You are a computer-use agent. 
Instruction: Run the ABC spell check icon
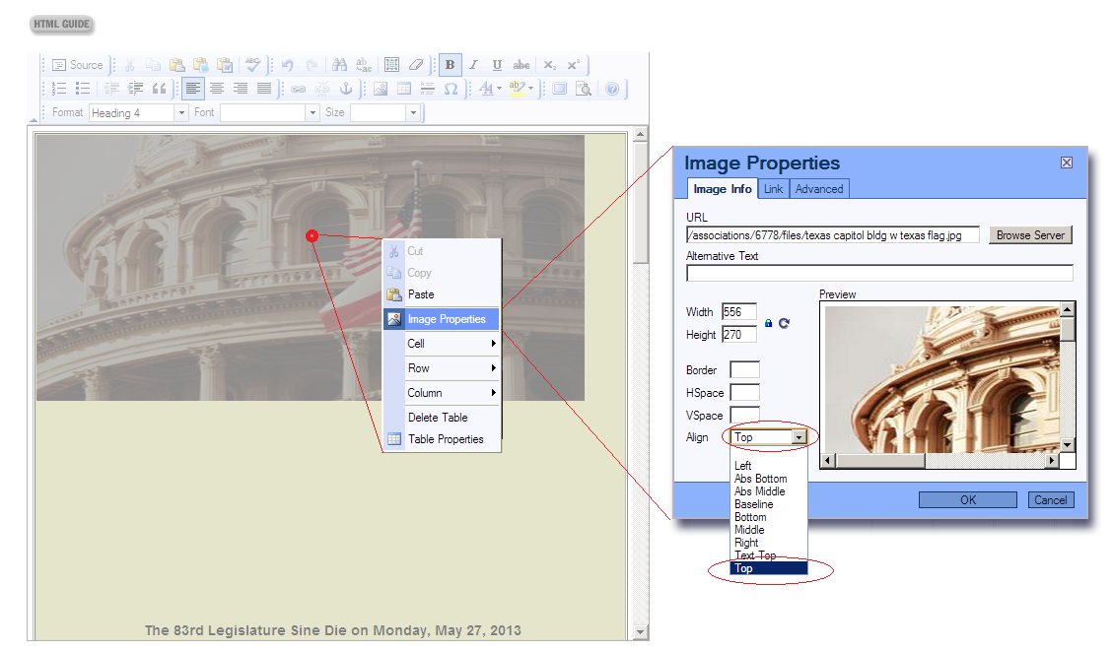[x=252, y=65]
